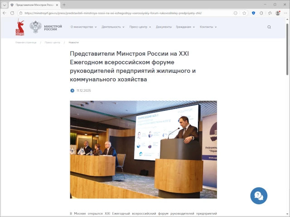Reload the page with the refresh icon
This screenshot has height=217, width=290.
(x=12, y=13)
